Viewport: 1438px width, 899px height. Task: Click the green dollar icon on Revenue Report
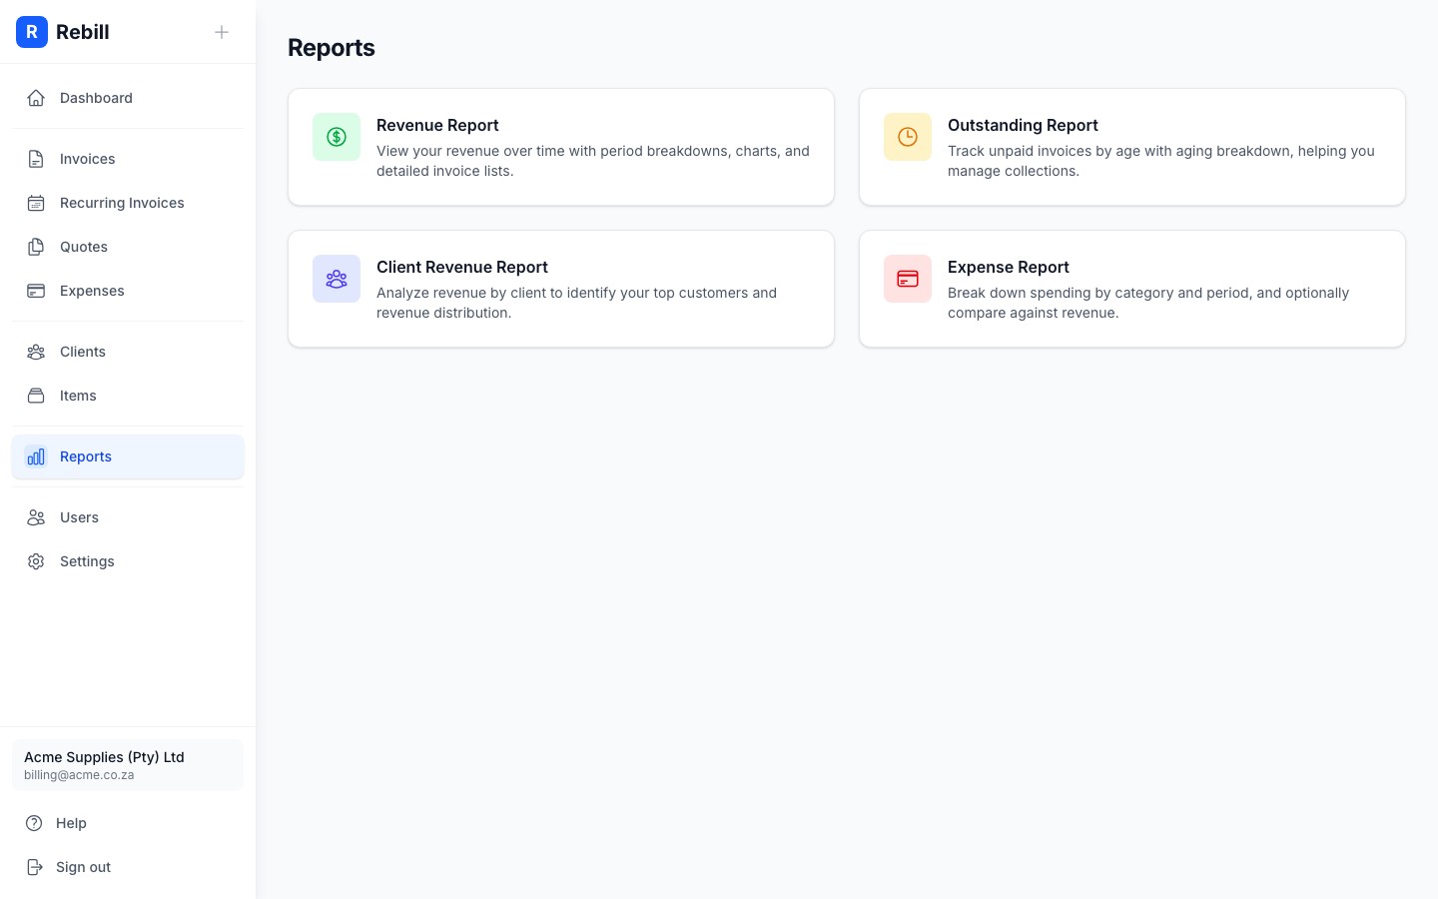click(337, 137)
